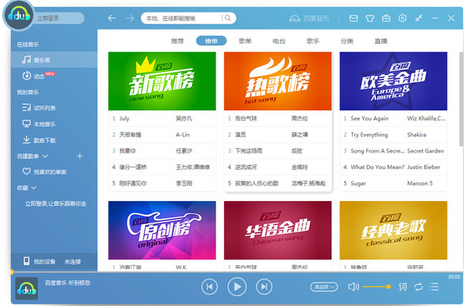The image size is (464, 306).
Task: Click the vertical scrollbar of chart list
Action: (461, 99)
